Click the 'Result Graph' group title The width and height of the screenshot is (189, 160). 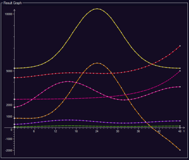tap(13, 3)
